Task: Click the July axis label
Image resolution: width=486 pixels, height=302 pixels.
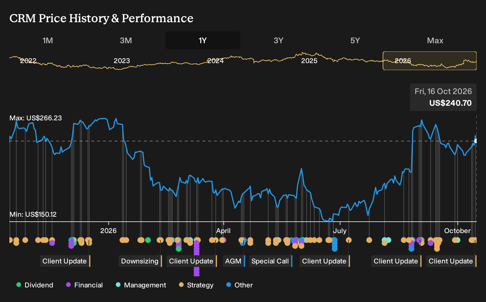Action: pos(340,231)
